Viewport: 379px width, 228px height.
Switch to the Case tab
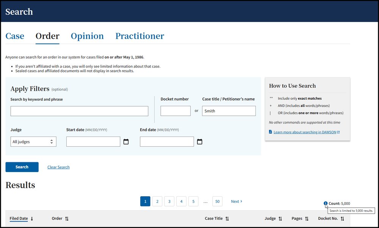pyautogui.click(x=15, y=36)
